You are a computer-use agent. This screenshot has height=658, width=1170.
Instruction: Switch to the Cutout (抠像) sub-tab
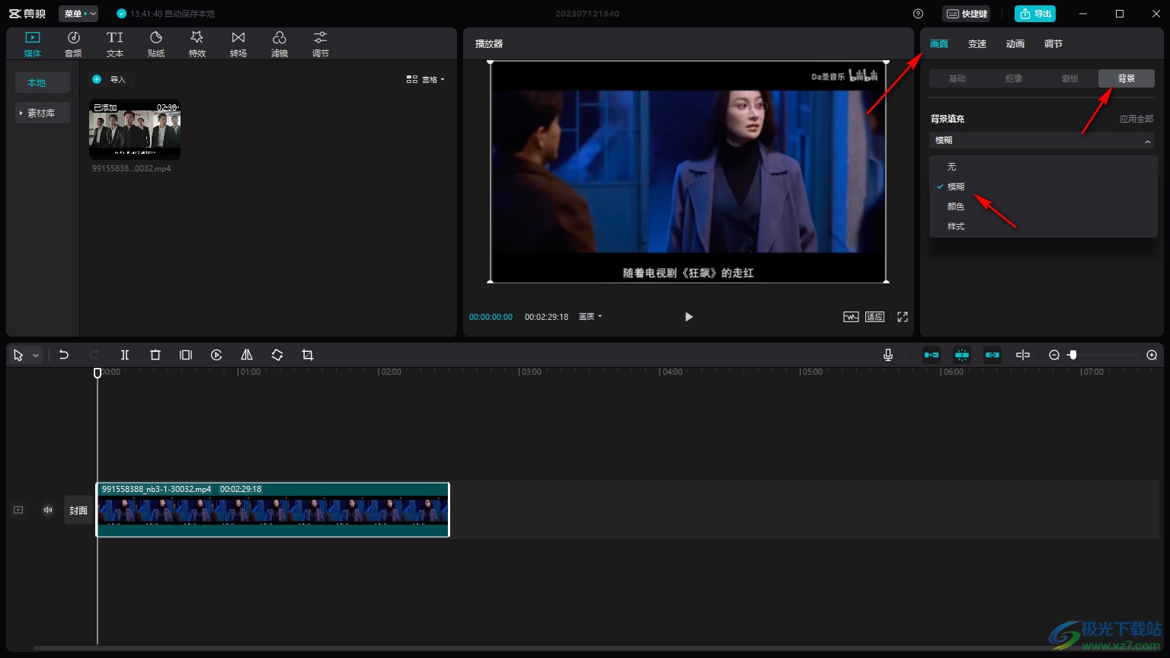1014,78
